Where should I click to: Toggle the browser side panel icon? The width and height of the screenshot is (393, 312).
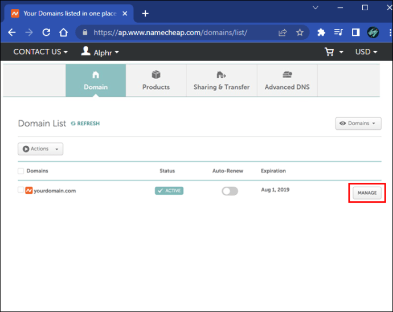tap(355, 32)
